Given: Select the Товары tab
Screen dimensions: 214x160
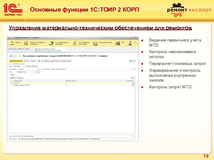Looking at the screenshot, I should coord(12,75).
